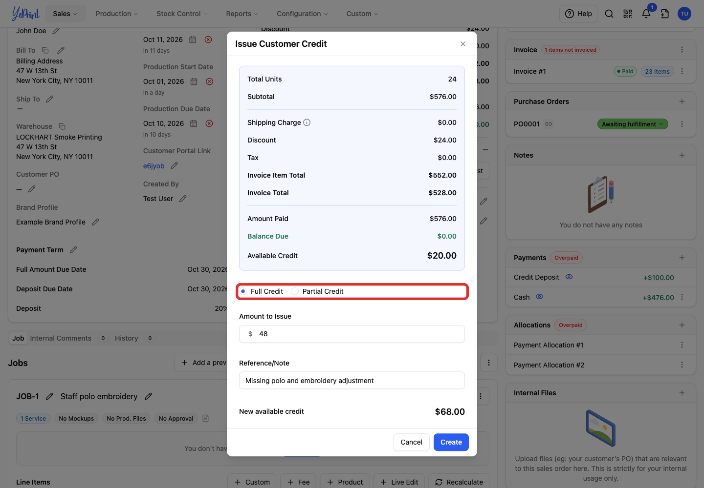
Task: Click the Shipping Charge info icon
Action: [307, 122]
